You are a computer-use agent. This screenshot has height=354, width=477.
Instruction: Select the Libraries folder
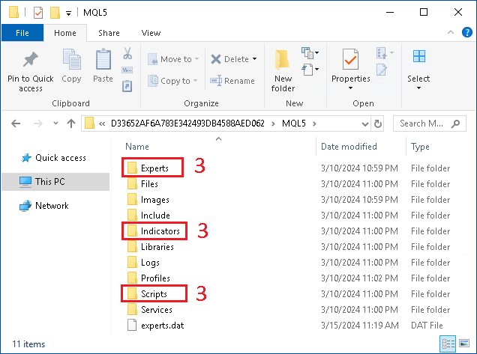[151, 247]
